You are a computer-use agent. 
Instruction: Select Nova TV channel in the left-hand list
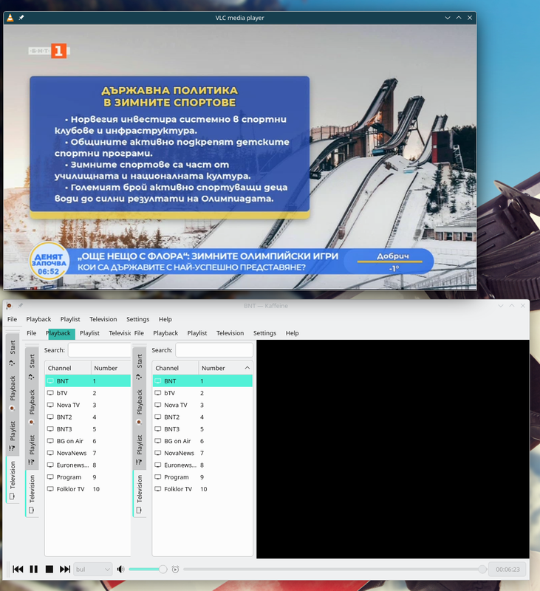88,405
